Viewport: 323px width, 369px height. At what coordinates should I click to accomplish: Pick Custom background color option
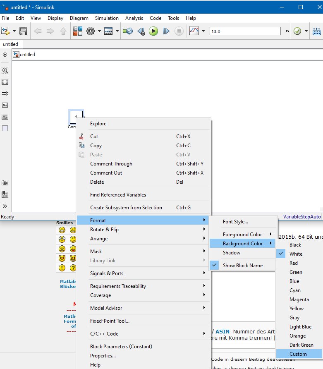[298, 354]
